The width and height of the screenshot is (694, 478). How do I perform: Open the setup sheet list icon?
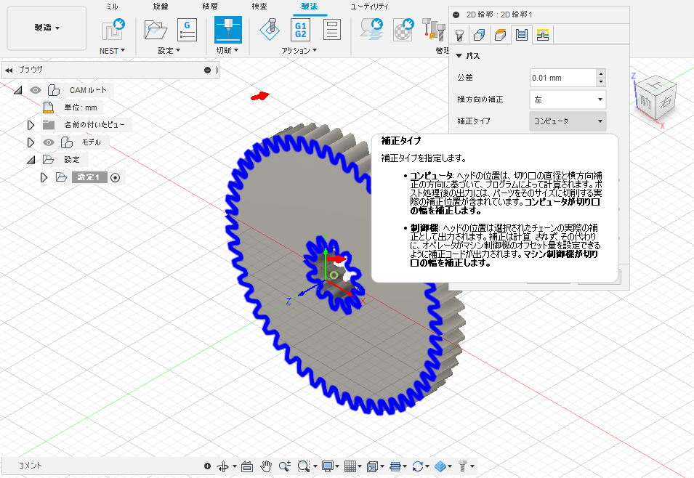(x=331, y=30)
